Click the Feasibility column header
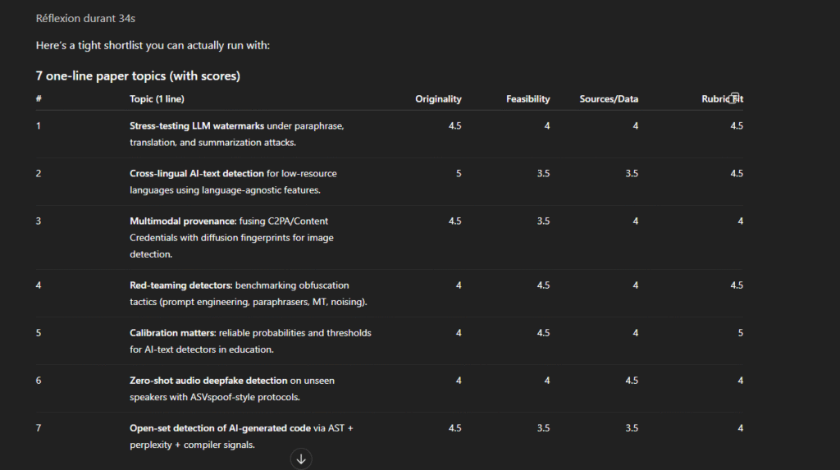The height and width of the screenshot is (470, 840). (527, 99)
